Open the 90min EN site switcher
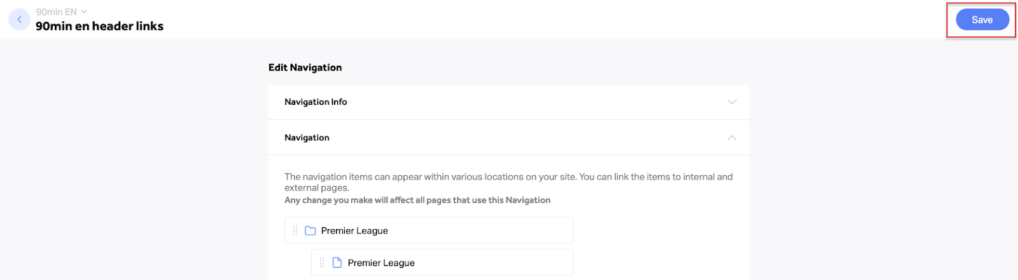Viewport: 1018px width, 280px height. point(62,12)
